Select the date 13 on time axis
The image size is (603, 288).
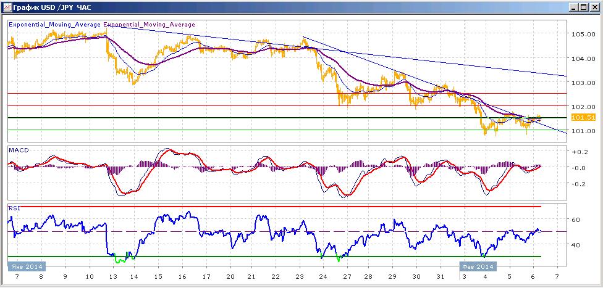[x=113, y=276]
